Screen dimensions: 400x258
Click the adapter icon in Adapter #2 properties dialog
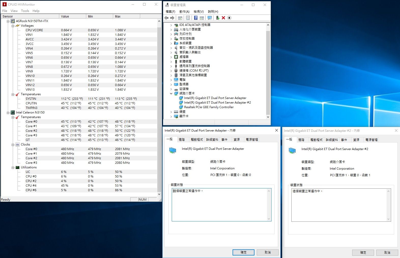click(292, 151)
